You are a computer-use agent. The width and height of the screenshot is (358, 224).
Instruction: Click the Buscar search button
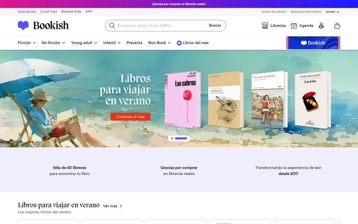[215, 25]
